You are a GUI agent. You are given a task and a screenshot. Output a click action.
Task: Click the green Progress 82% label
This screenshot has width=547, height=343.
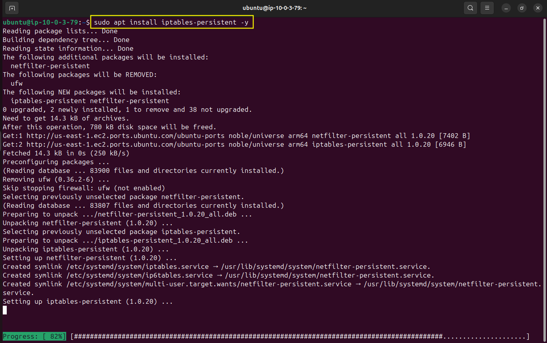34,336
